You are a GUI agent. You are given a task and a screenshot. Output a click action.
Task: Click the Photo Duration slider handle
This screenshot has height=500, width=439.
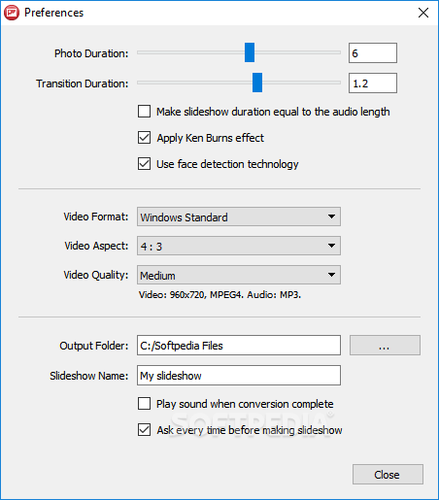[x=250, y=52]
